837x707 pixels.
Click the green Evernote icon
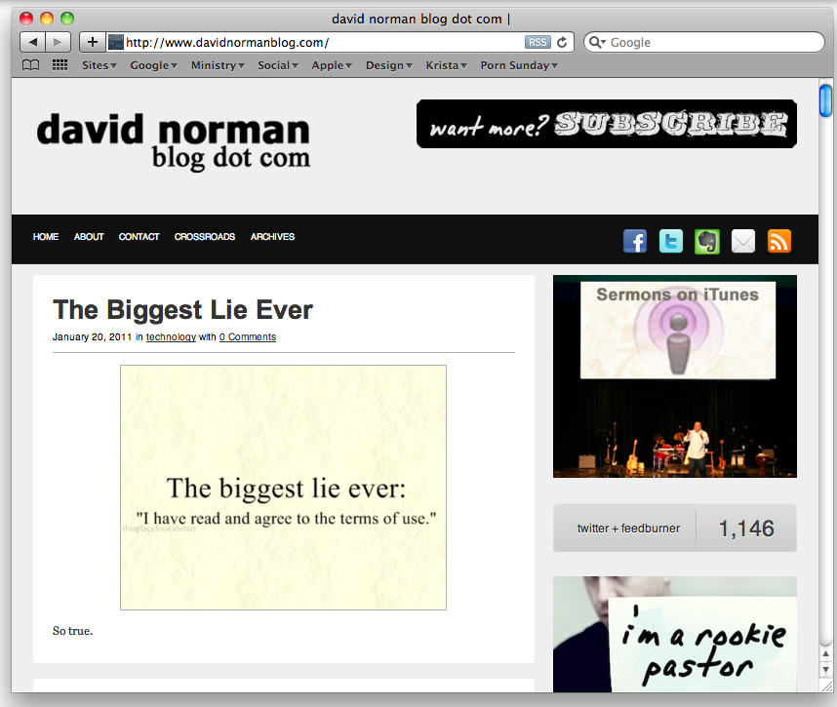[x=706, y=241]
